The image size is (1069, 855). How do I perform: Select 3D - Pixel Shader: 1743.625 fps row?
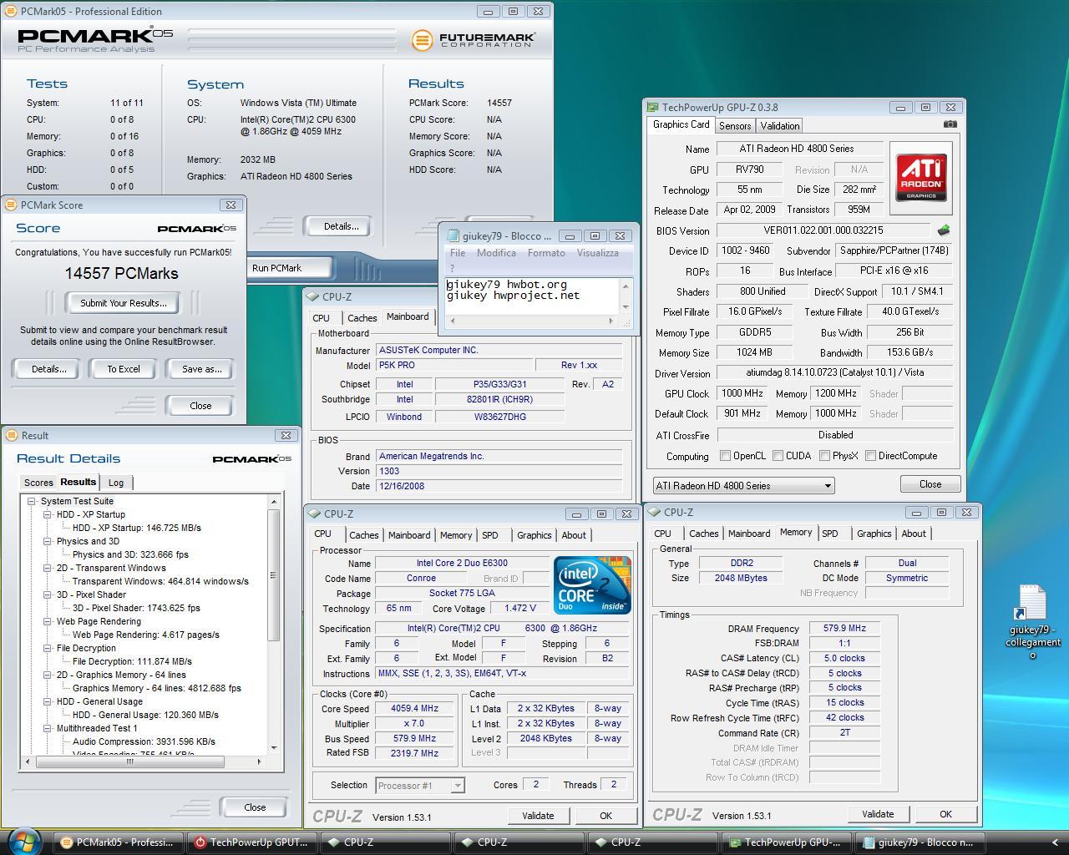pos(136,608)
